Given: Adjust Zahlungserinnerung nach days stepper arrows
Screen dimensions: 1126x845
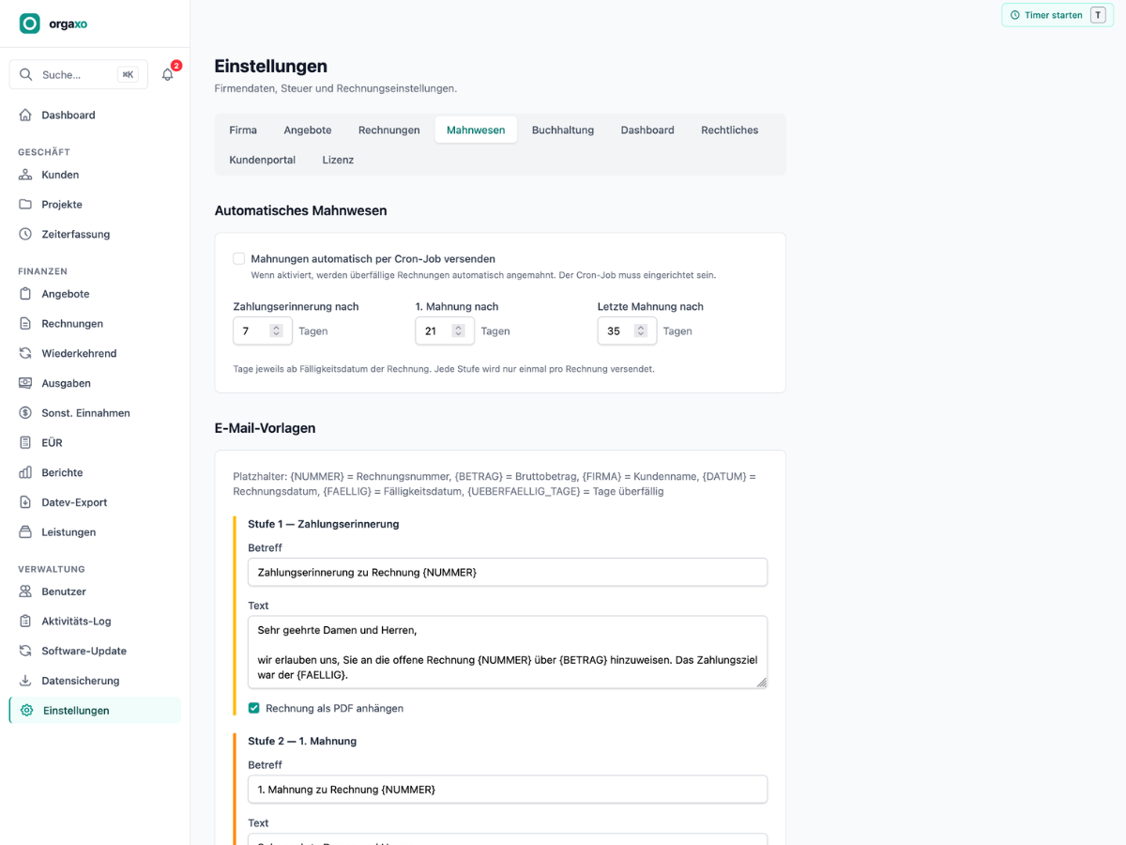Looking at the screenshot, I should click(x=276, y=330).
